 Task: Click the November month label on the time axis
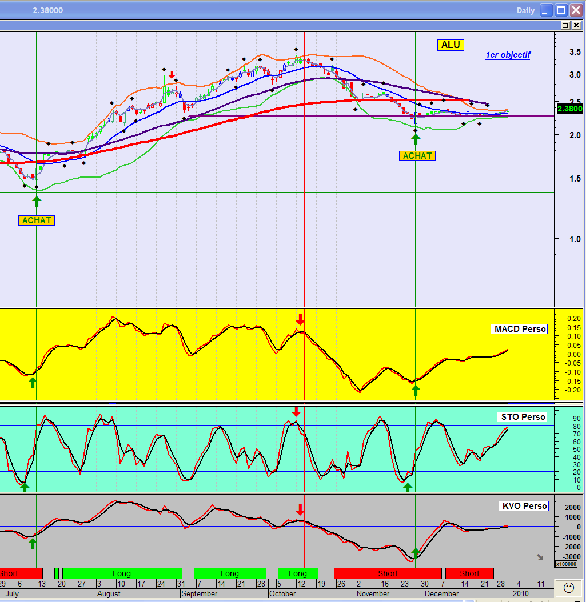(x=373, y=593)
